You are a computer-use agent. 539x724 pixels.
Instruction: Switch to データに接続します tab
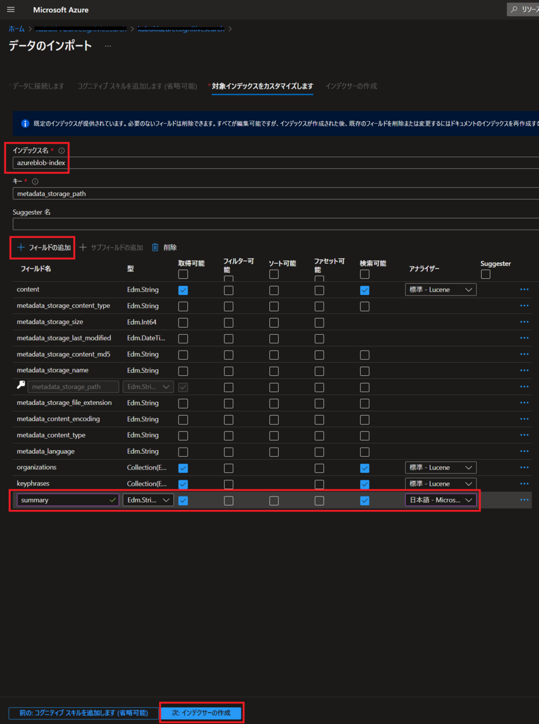click(x=39, y=86)
